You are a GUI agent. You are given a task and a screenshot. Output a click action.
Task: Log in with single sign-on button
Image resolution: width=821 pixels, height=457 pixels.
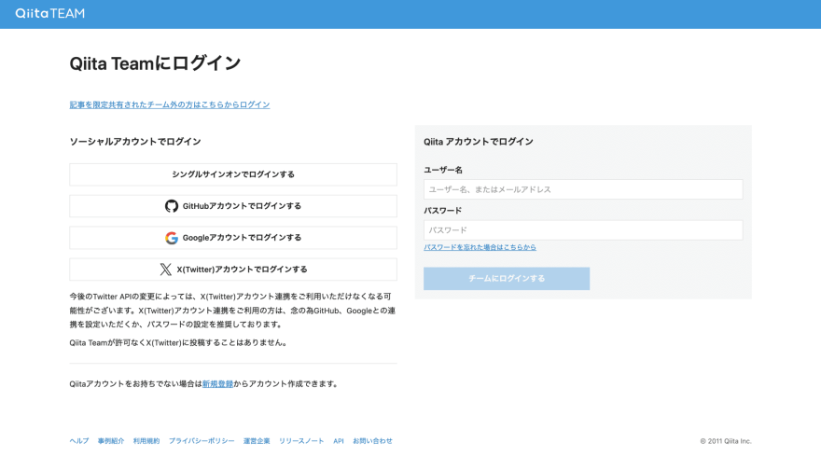233,174
